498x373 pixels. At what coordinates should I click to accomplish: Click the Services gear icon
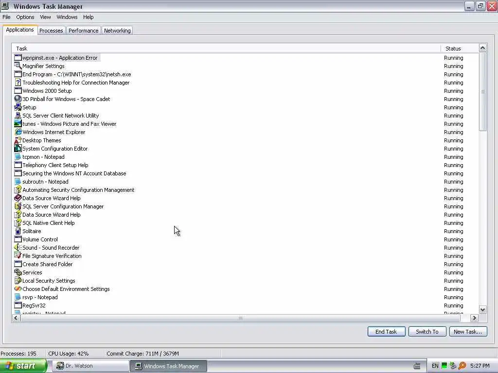[x=18, y=272]
